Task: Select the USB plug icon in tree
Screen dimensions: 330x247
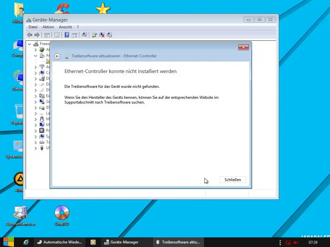Action: click(x=42, y=148)
